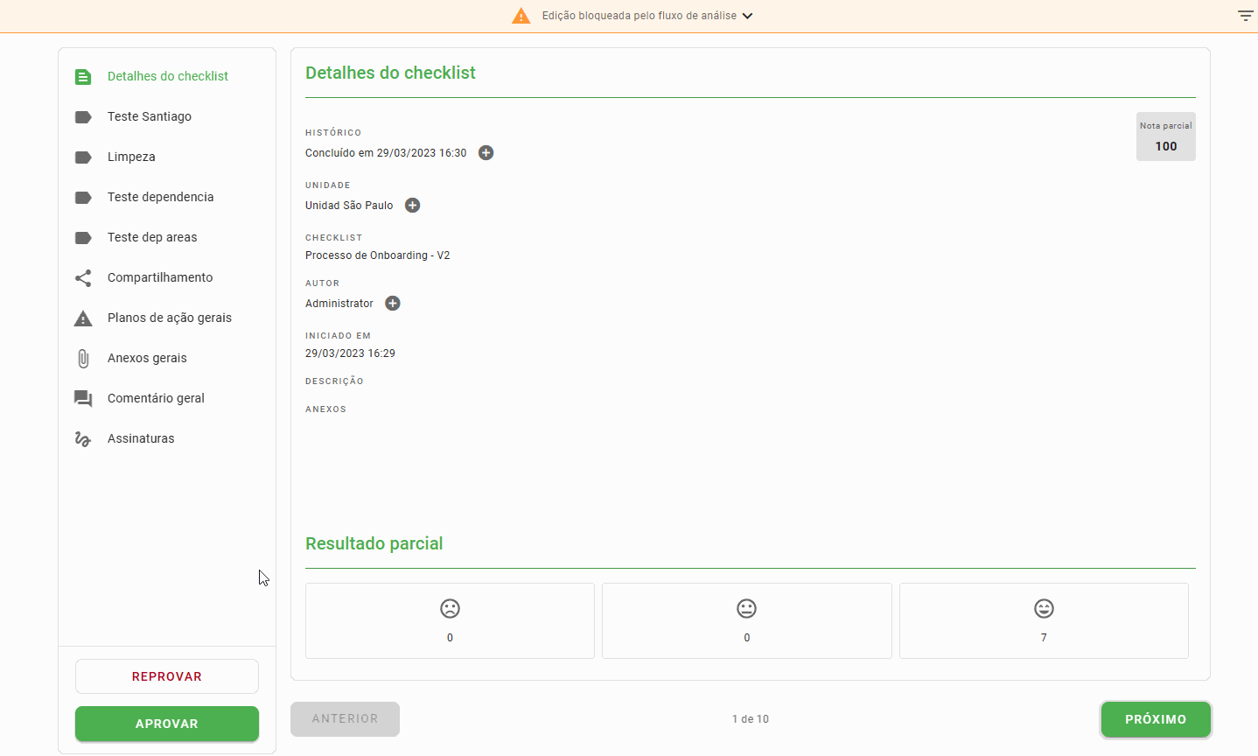Screen dimensions: 1258x756
Task: Click the share icon for Compartilhamento
Action: click(x=83, y=278)
